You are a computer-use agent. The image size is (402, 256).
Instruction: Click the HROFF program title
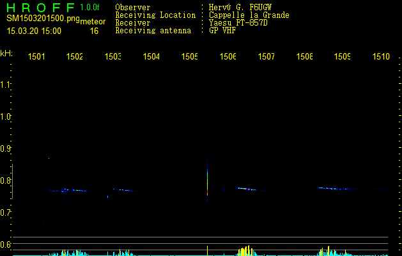click(40, 8)
